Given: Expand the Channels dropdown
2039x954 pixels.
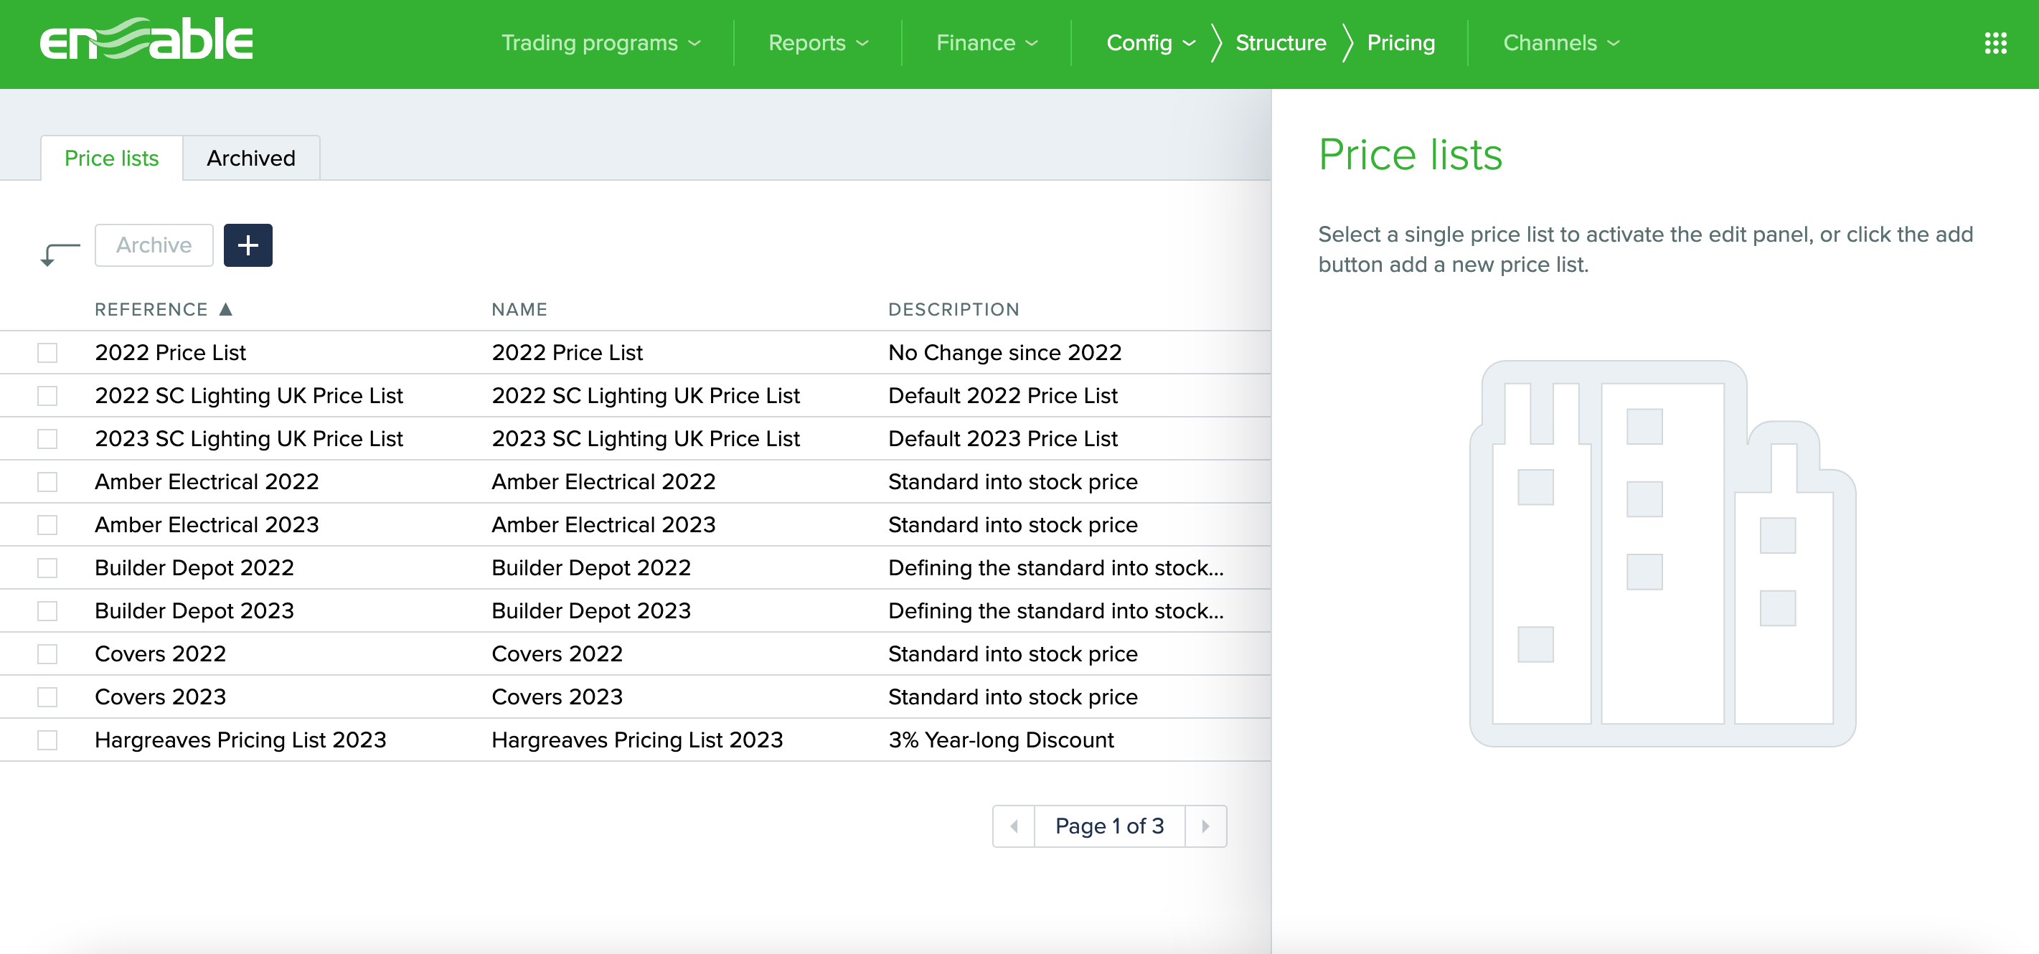Looking at the screenshot, I should [x=1561, y=43].
